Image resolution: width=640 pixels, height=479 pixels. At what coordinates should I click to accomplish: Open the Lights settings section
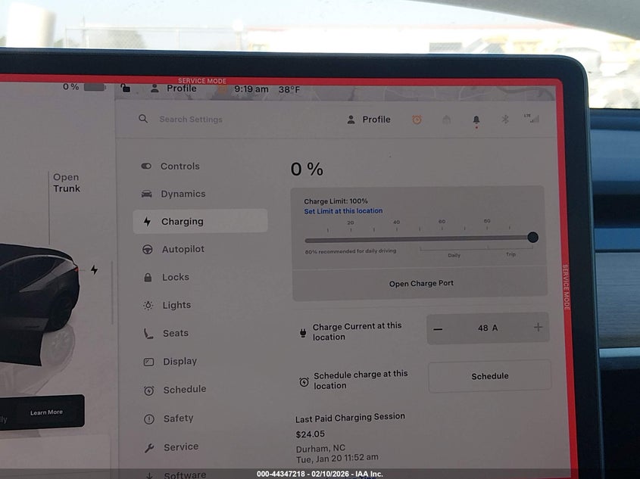pyautogui.click(x=176, y=306)
